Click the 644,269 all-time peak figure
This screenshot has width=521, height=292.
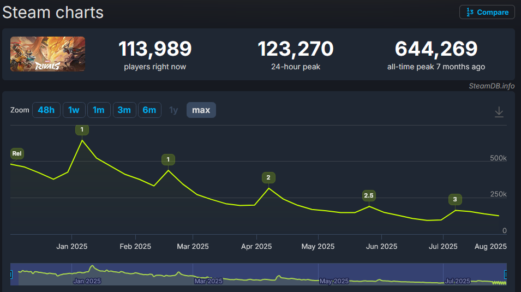pos(436,49)
